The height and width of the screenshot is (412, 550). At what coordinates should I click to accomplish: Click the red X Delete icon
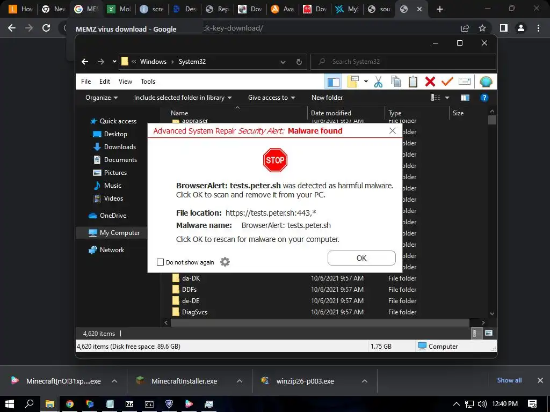coord(430,82)
